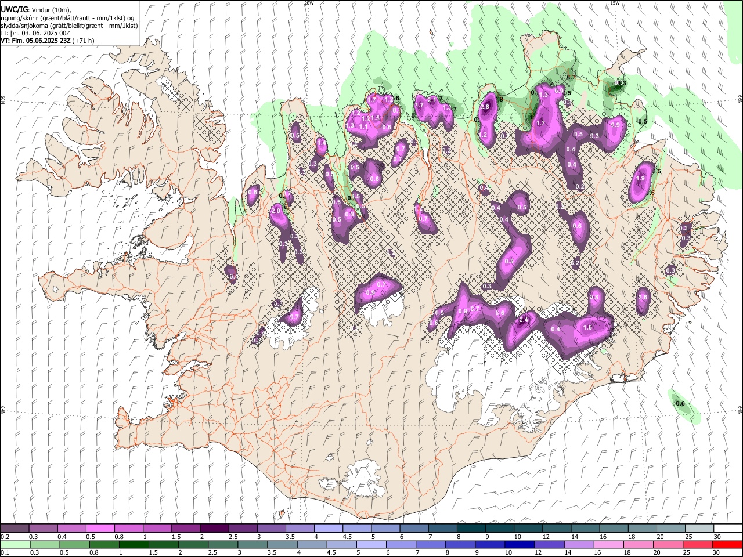Click the 'VT: Fim. 05.06.2025 23Z (+71 h)' line
This screenshot has width=743, height=557.
pos(48,41)
